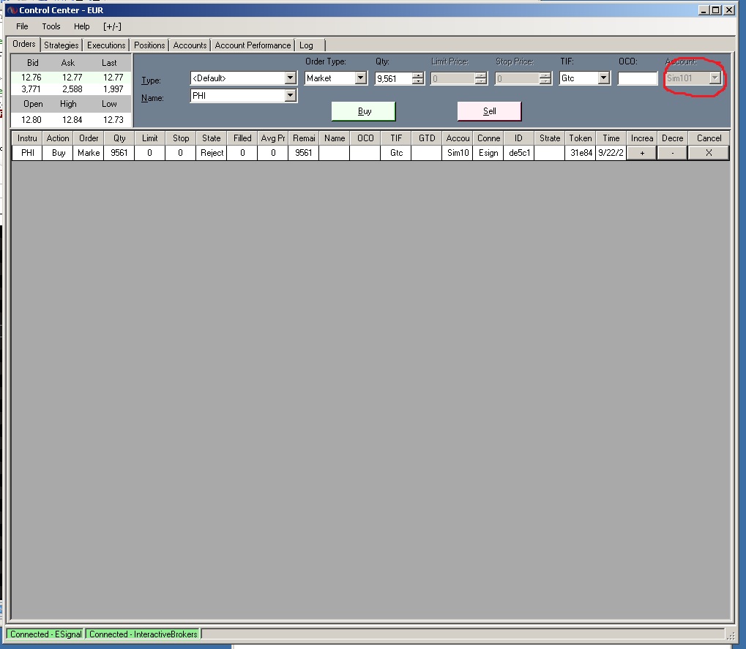Screen dimensions: 746x649
Task: Click the Token column header
Action: [581, 138]
